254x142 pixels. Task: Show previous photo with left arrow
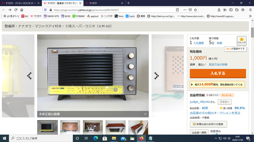(x=29, y=76)
